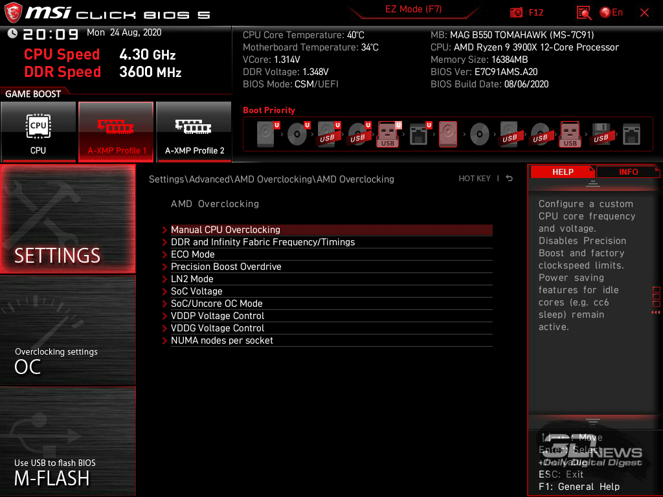Select the UEFI USB optical drive boot device
The image size is (663, 497).
click(x=359, y=134)
